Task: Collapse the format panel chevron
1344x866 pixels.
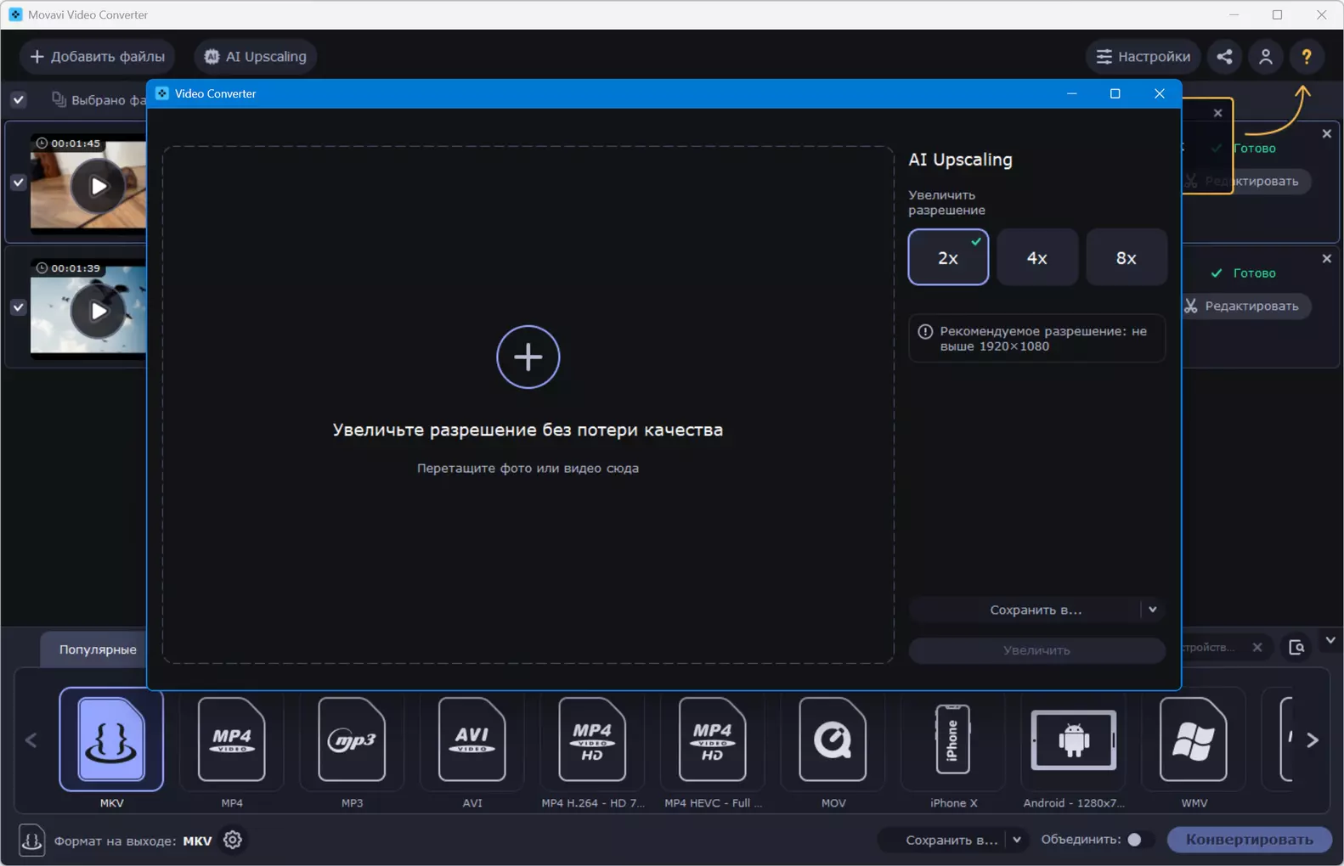Action: coord(1330,640)
